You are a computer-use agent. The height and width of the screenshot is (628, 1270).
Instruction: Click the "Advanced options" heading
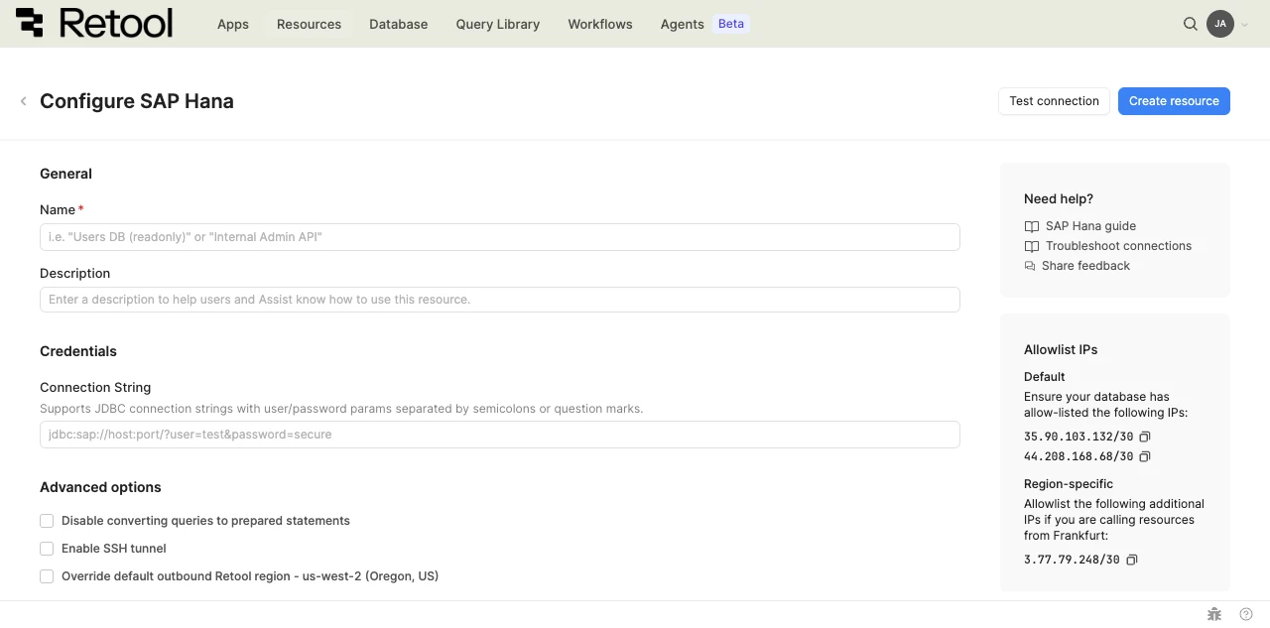pyautogui.click(x=100, y=487)
